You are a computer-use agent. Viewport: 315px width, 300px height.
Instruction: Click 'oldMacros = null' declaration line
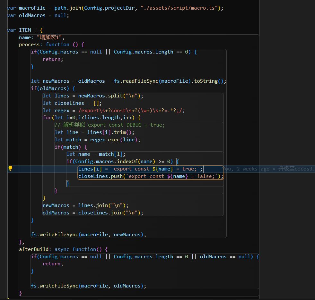coord(38,15)
